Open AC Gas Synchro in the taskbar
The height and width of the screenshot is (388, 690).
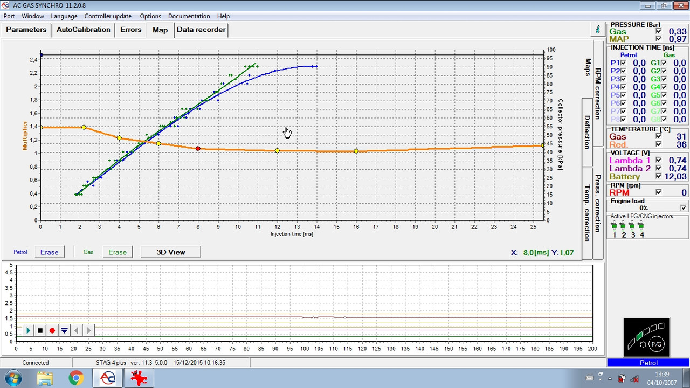click(x=107, y=378)
